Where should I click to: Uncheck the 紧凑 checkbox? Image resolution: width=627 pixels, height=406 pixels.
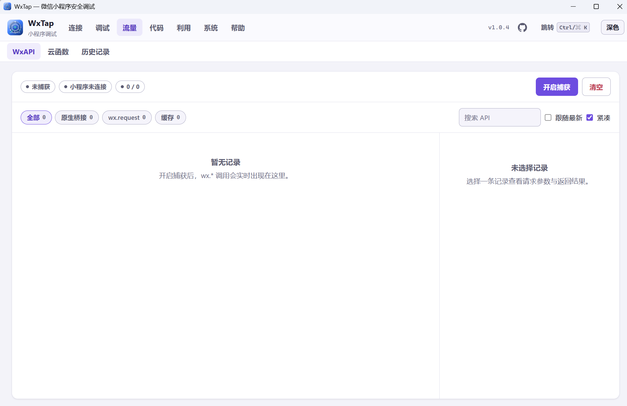(590, 117)
